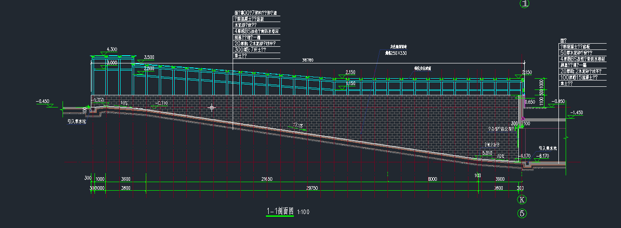Click the note row starting with 50厚
Viewport: 621px width, 228px height.
point(580,53)
